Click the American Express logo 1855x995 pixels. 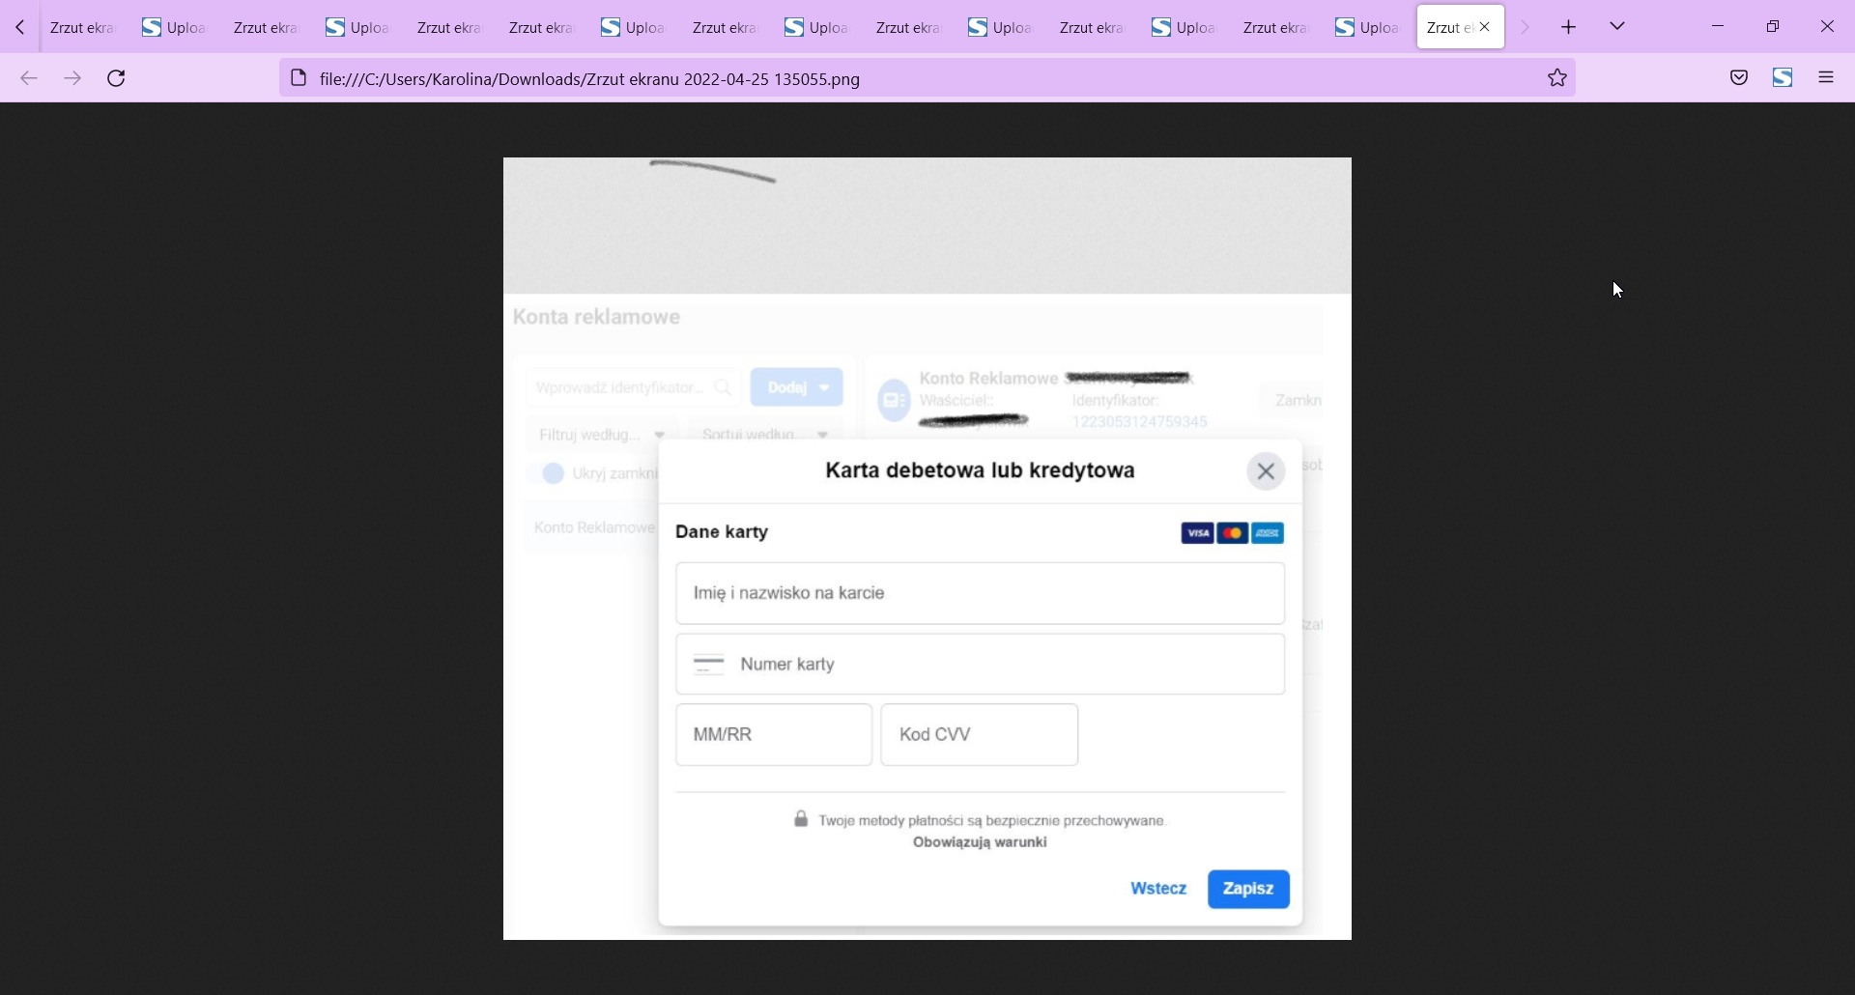point(1268,533)
